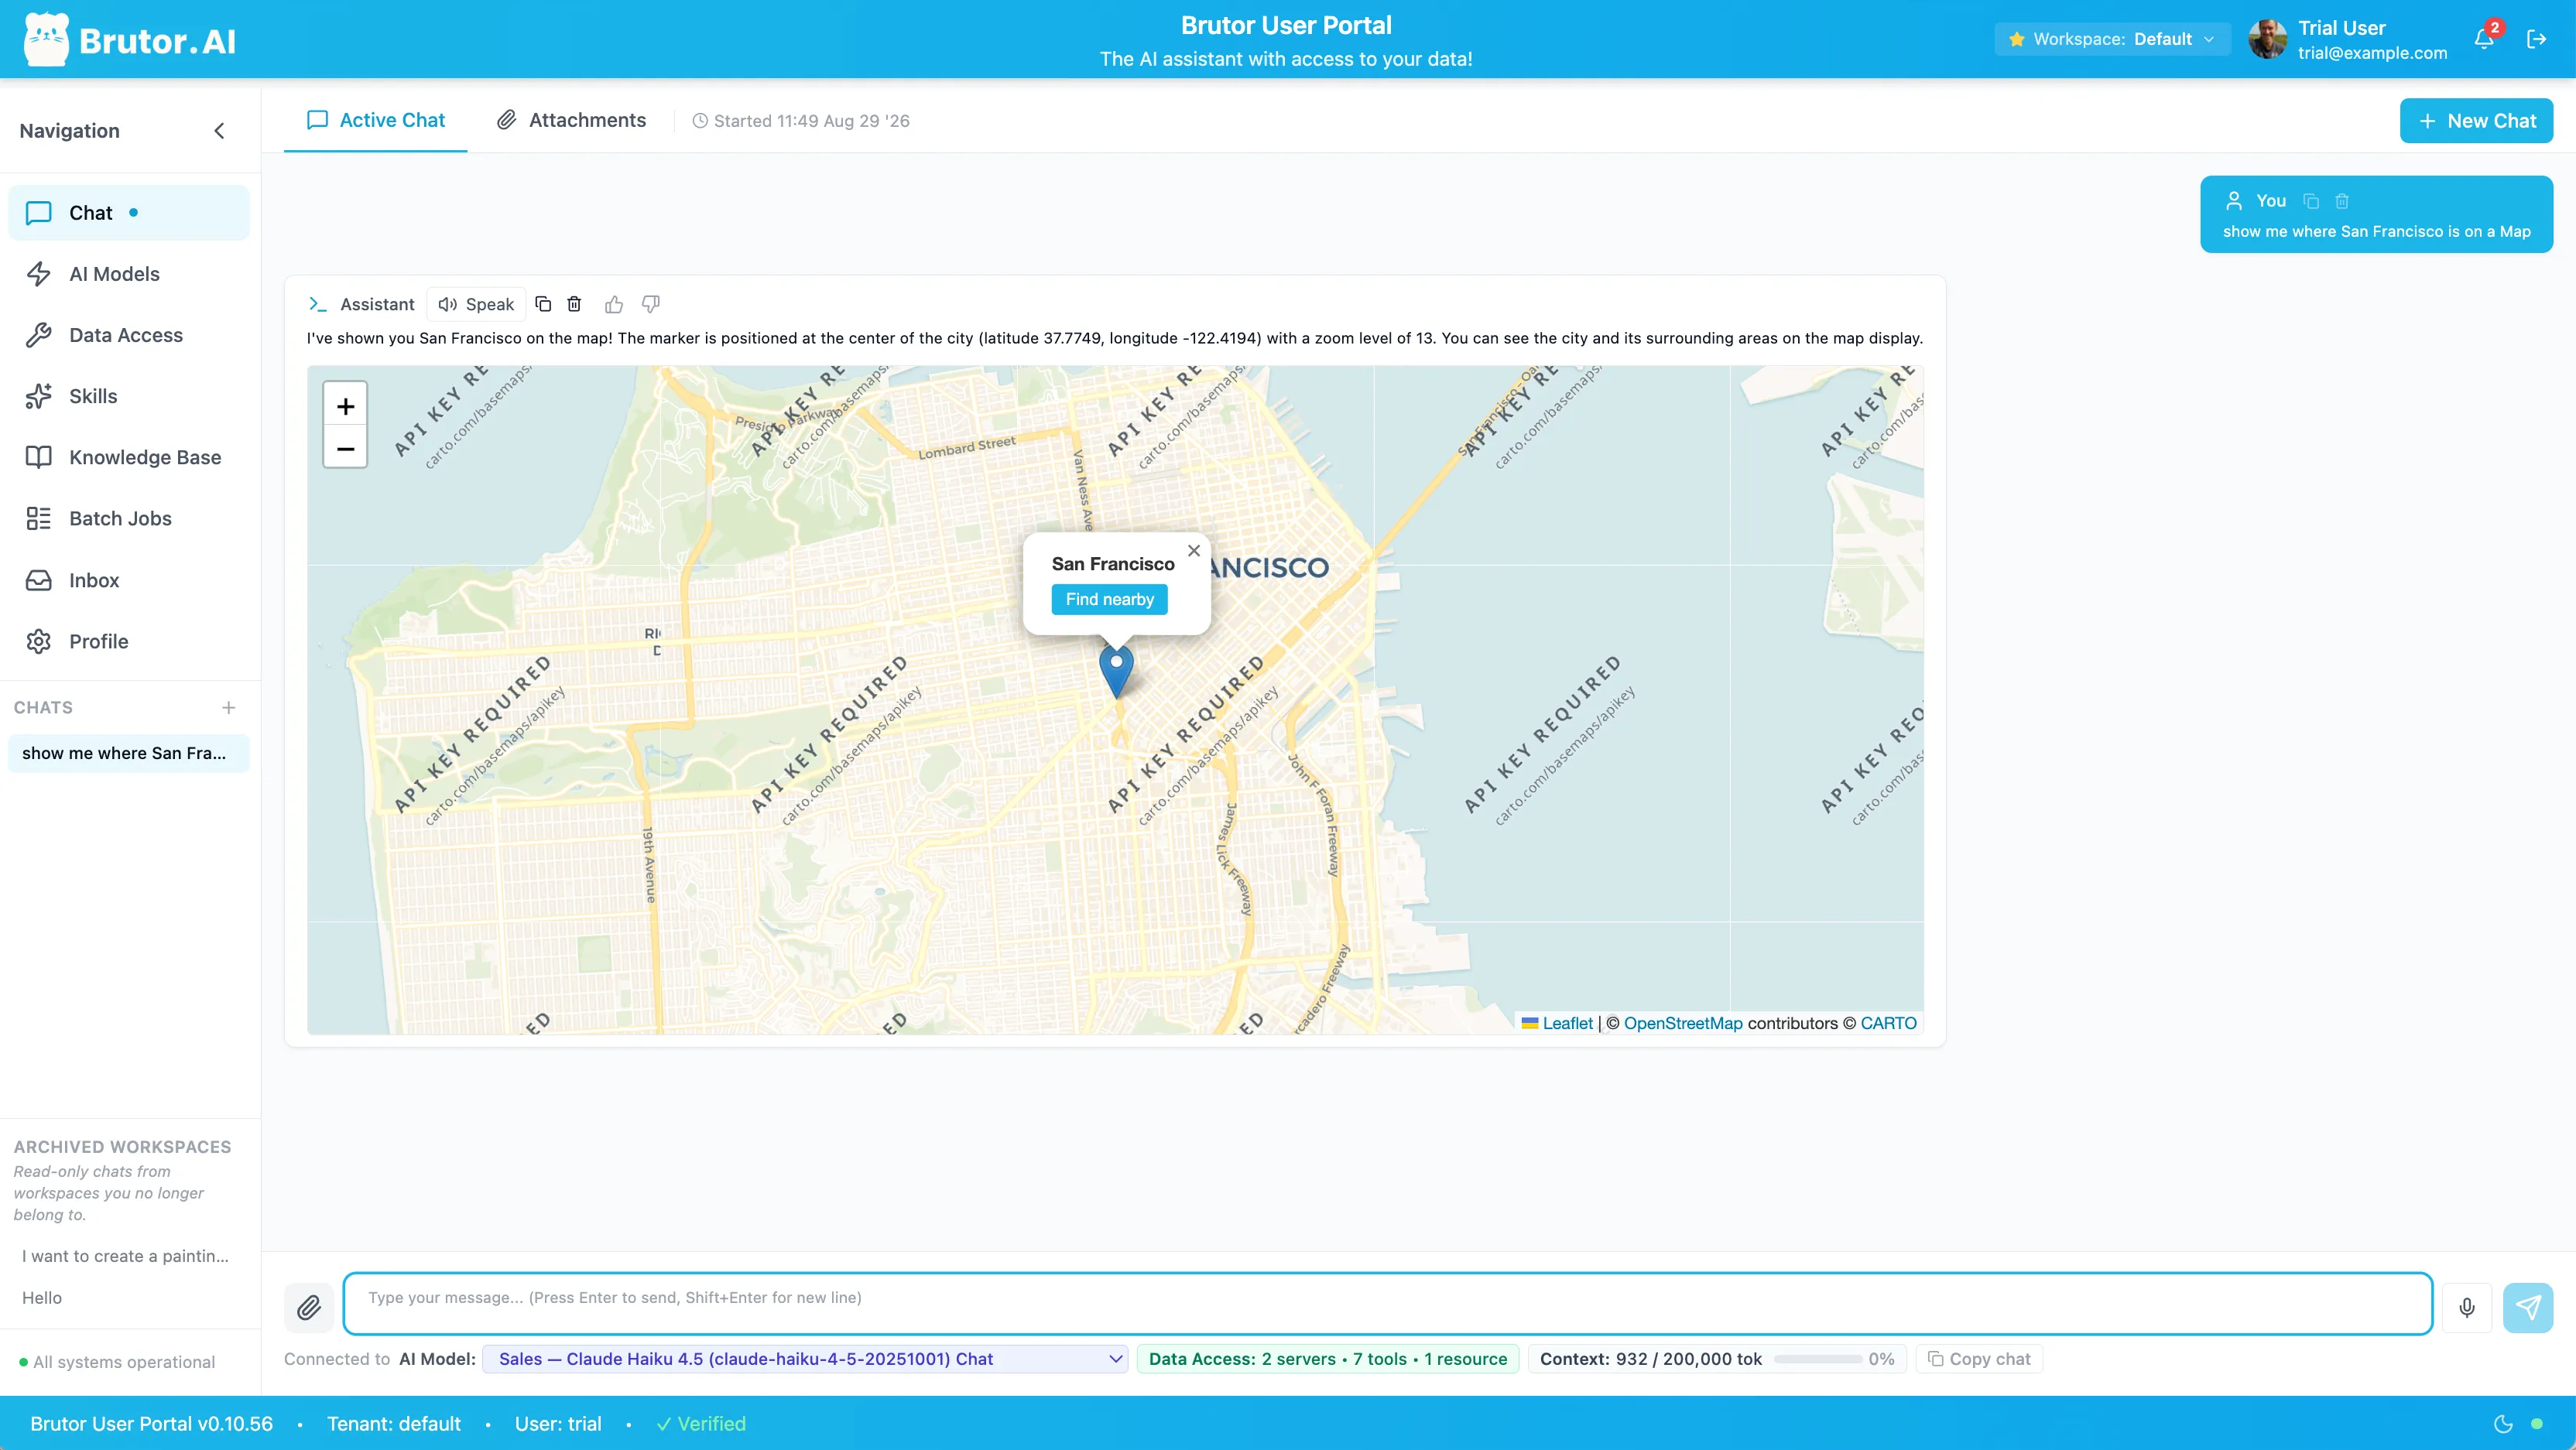Click the paperclip attach file button
Screen dimensions: 2576x1450
click(309, 1307)
